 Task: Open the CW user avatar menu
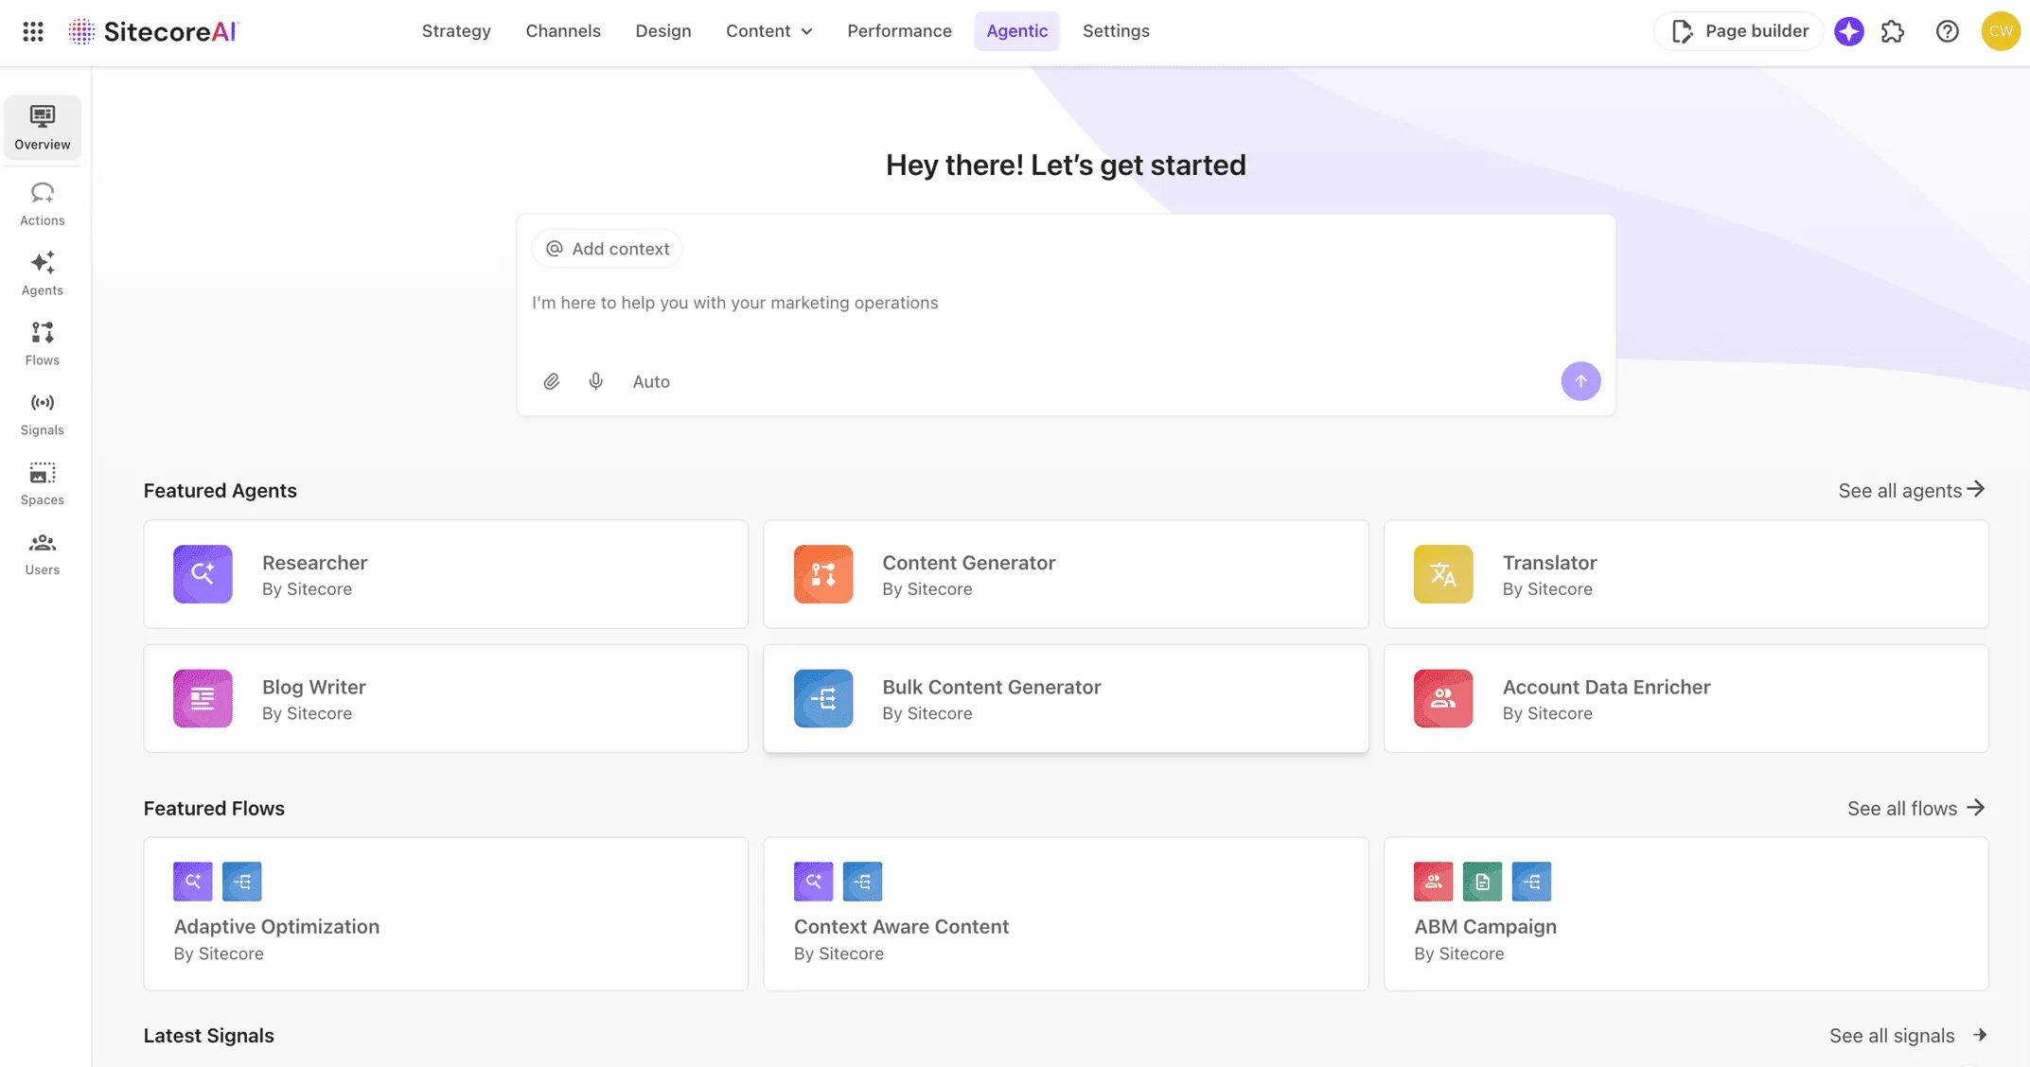point(2000,31)
